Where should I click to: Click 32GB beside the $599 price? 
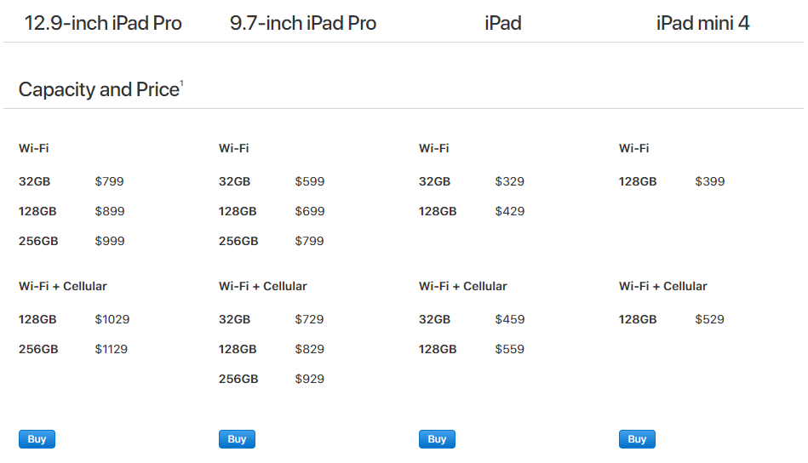(234, 181)
